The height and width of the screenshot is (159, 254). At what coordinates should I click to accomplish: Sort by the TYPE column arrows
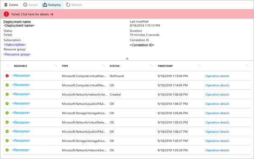103,66
